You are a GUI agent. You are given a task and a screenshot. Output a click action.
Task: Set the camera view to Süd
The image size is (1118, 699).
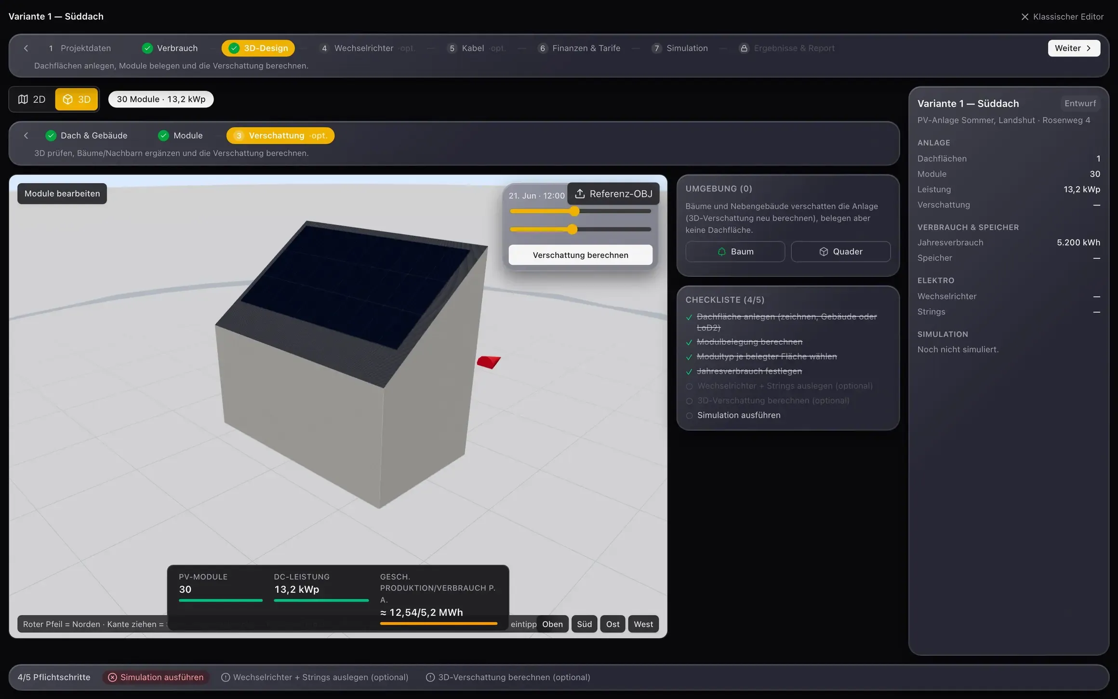[x=584, y=624]
